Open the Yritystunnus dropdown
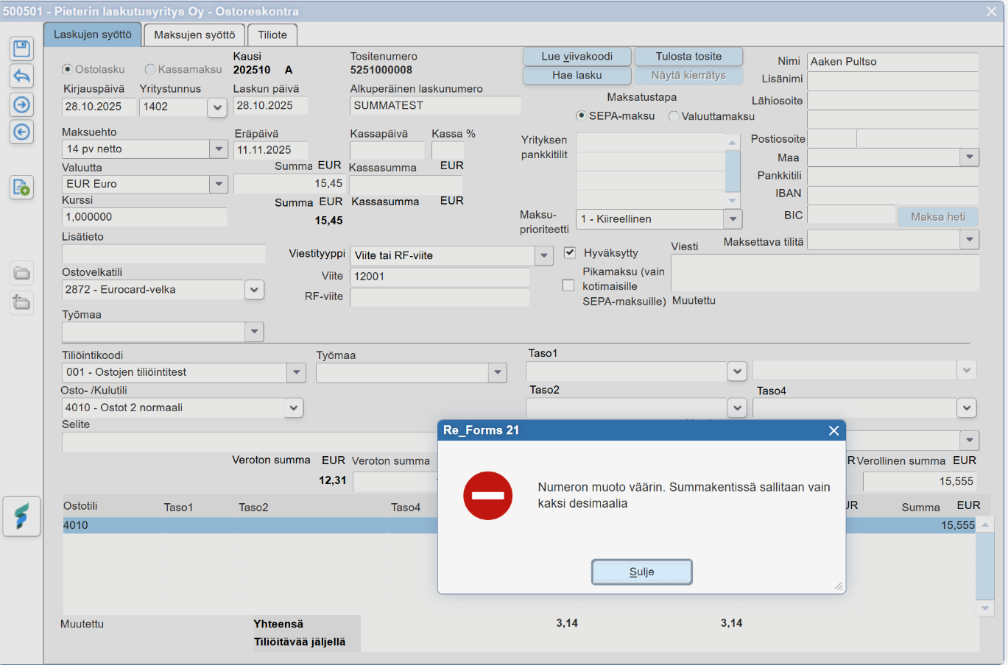 pos(216,107)
